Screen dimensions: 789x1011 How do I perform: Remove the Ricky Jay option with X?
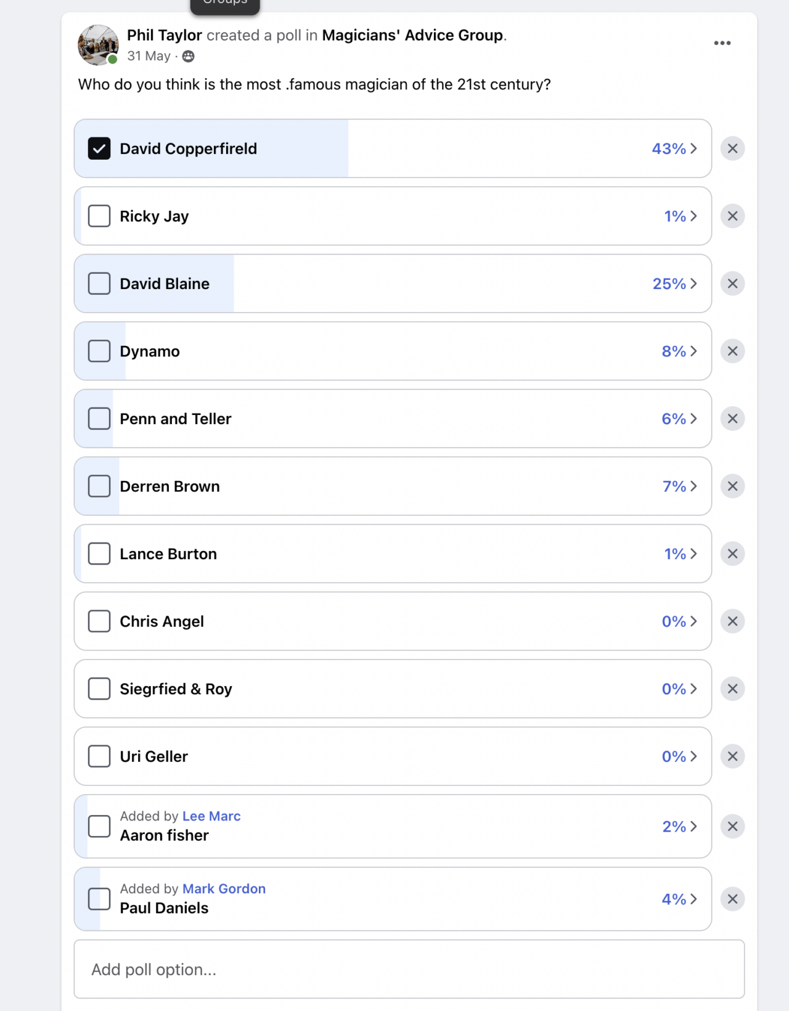pyautogui.click(x=732, y=216)
